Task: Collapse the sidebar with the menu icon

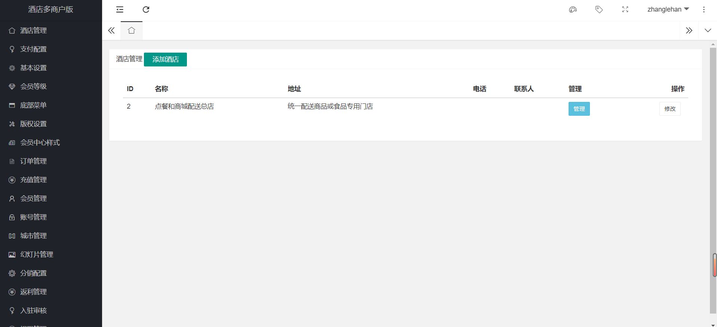Action: [120, 10]
